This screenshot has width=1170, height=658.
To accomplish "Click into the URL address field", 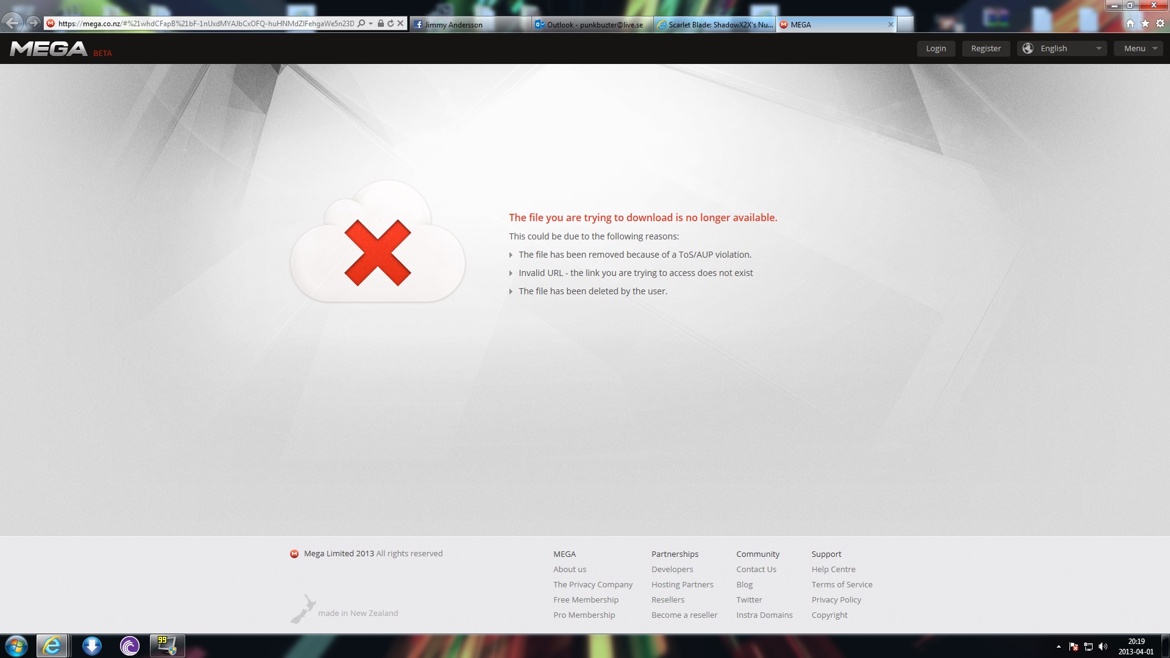I will (x=206, y=24).
